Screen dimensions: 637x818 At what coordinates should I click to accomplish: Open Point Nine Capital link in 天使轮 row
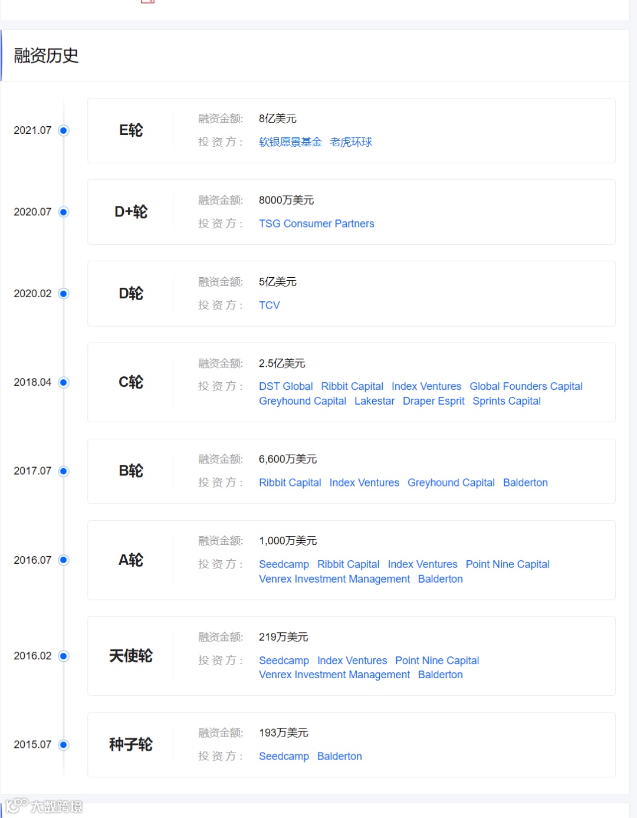click(437, 661)
